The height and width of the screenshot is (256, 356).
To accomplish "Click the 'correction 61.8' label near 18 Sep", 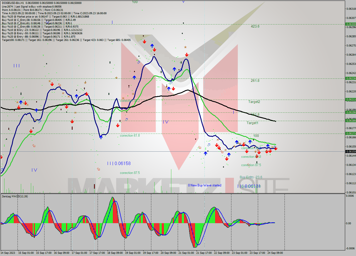I will point(130,136).
